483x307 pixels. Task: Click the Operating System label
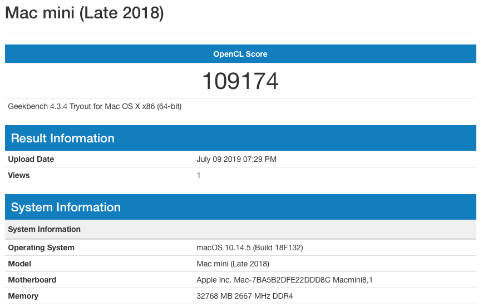41,247
